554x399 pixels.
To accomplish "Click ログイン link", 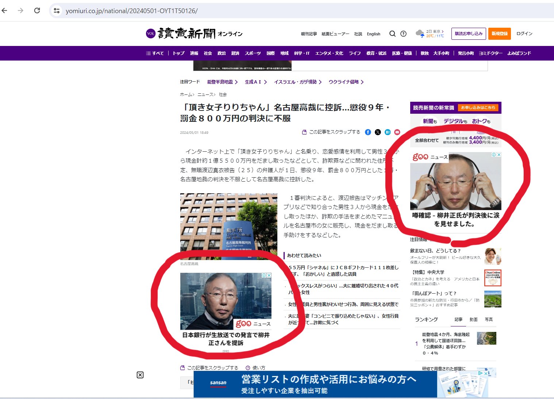I will tap(524, 34).
